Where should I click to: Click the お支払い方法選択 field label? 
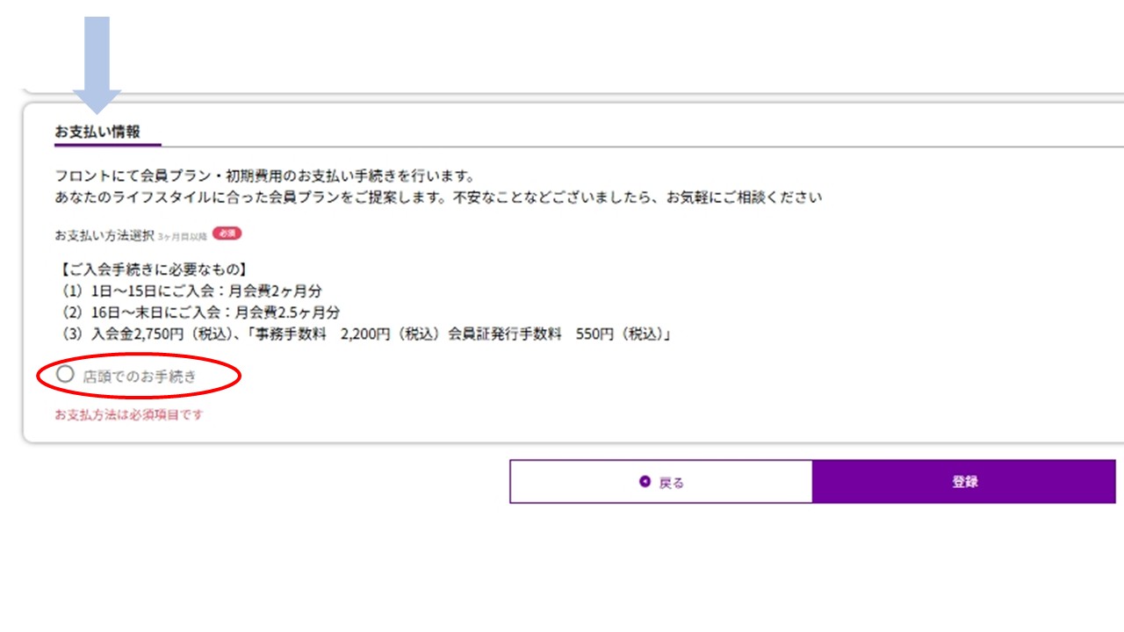(x=104, y=235)
